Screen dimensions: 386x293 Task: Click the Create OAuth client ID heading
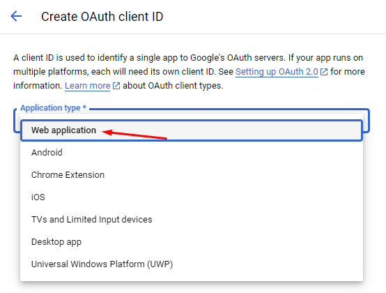[x=102, y=17]
